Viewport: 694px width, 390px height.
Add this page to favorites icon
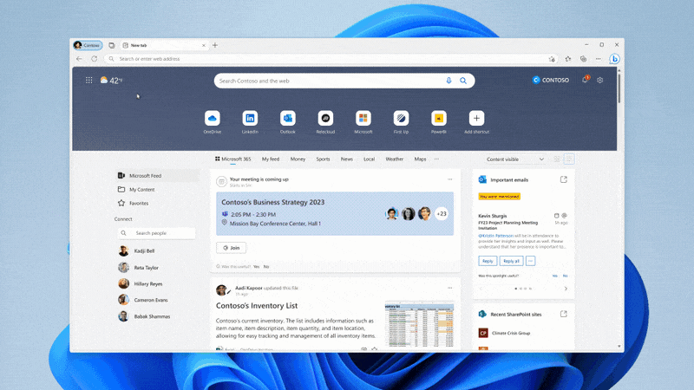click(552, 59)
